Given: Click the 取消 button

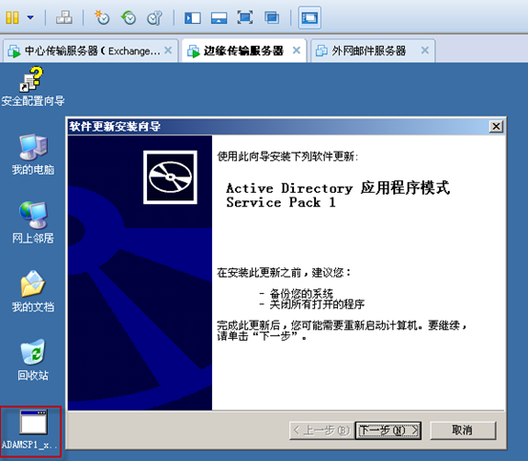Looking at the screenshot, I should pos(463,430).
